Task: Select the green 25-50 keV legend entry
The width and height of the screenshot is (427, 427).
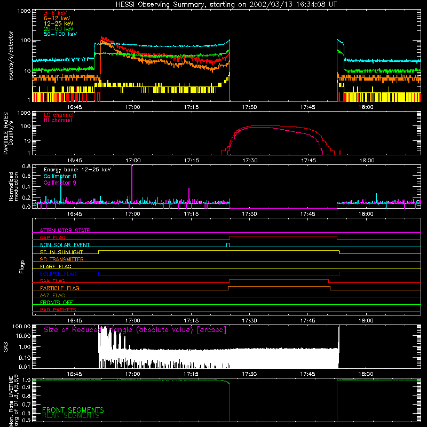Action: (x=59, y=29)
